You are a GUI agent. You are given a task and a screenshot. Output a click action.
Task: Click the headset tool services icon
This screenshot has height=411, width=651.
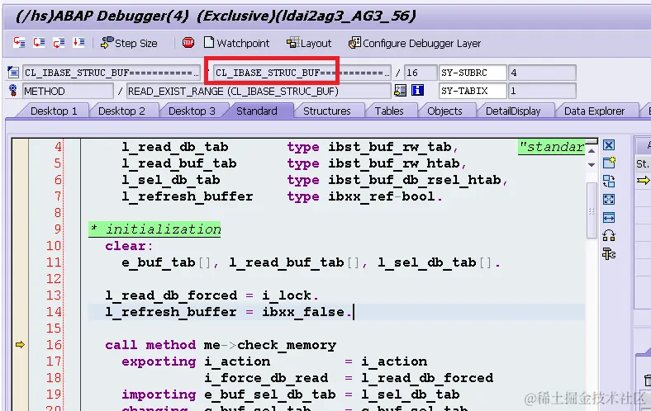click(609, 235)
